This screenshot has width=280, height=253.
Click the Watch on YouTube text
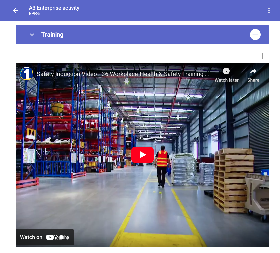[31, 237]
